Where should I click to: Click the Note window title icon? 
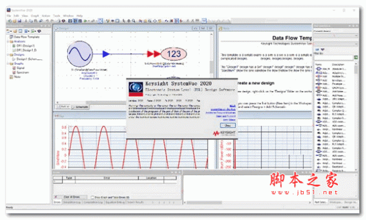220,28
